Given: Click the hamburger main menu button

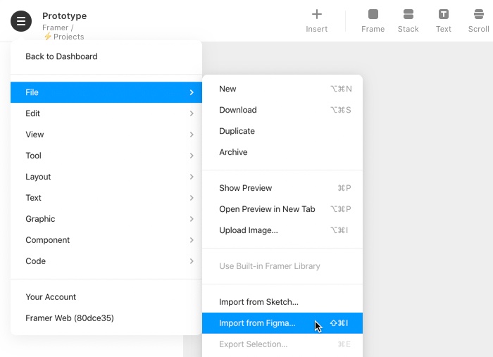Looking at the screenshot, I should (21, 21).
